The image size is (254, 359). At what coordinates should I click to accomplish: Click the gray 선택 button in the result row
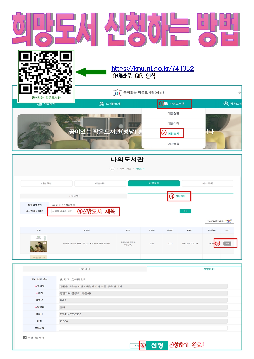point(227,244)
